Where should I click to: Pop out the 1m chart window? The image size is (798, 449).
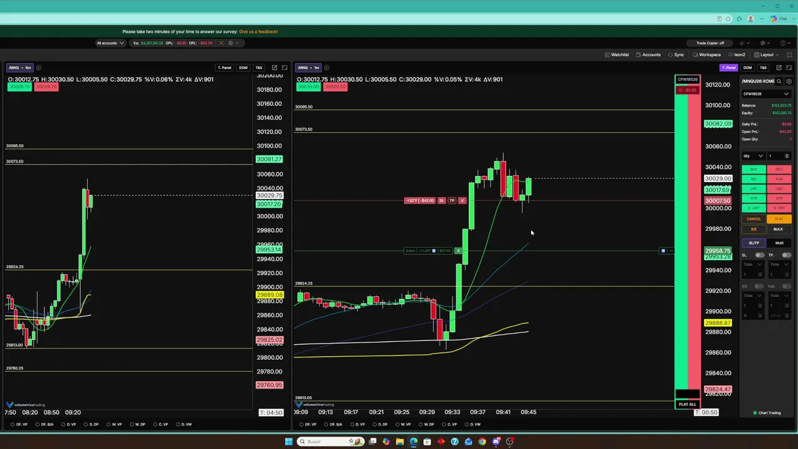tap(779, 67)
